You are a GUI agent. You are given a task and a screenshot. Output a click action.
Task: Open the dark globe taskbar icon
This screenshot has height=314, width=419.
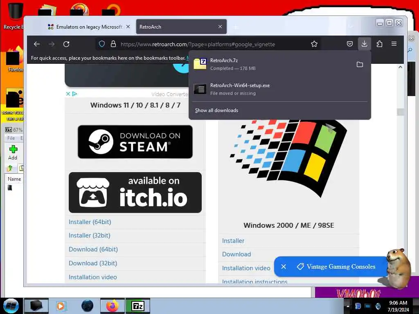(88, 306)
